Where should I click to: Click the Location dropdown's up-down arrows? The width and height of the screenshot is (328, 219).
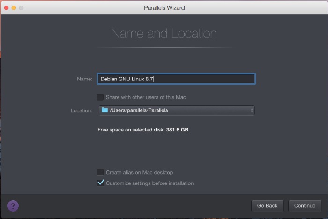[252, 110]
